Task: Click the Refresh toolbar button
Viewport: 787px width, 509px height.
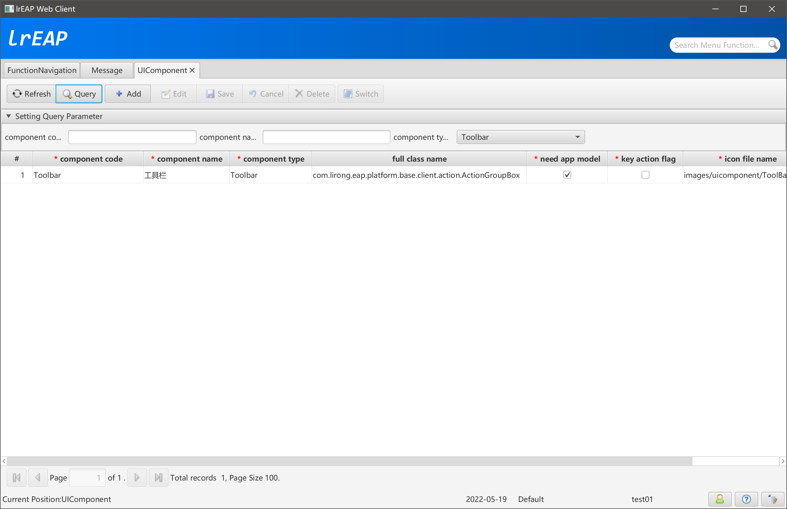Action: point(31,94)
